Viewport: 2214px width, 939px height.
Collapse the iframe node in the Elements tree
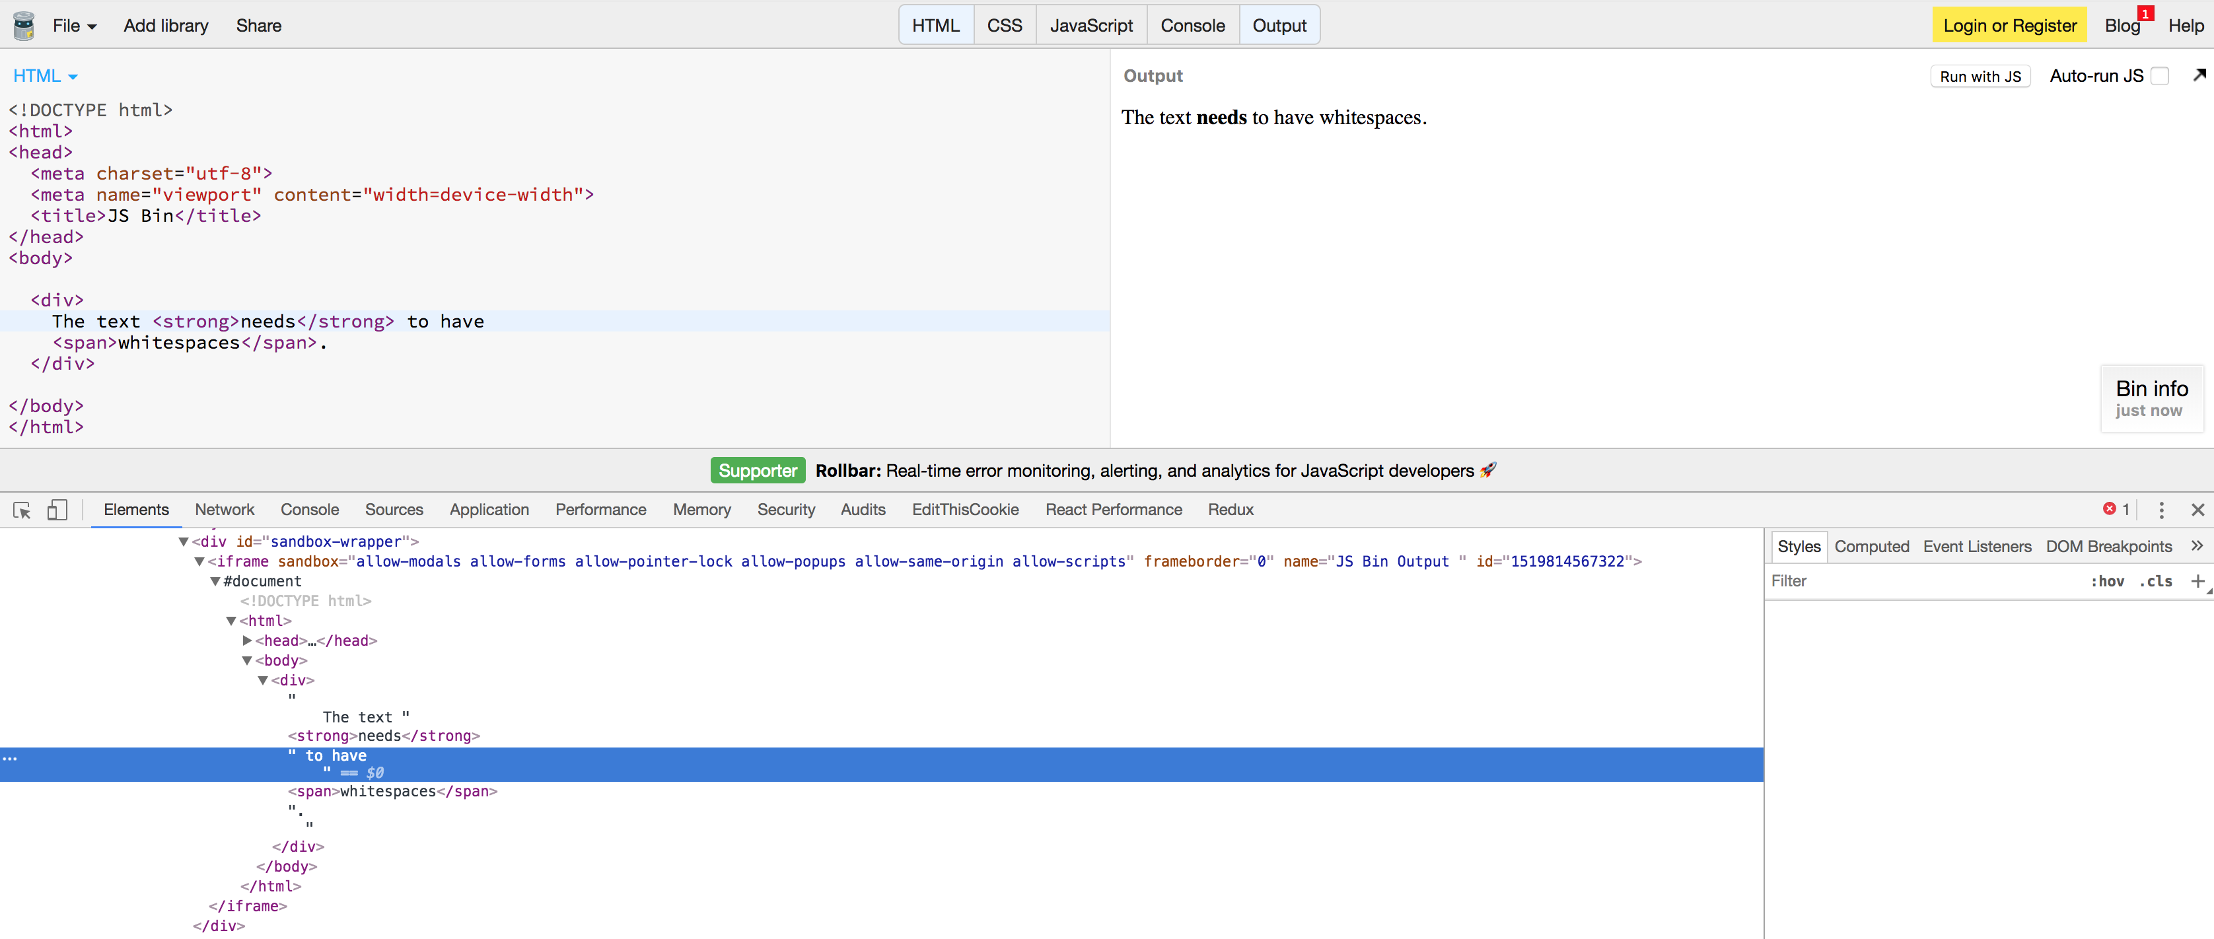tap(199, 562)
